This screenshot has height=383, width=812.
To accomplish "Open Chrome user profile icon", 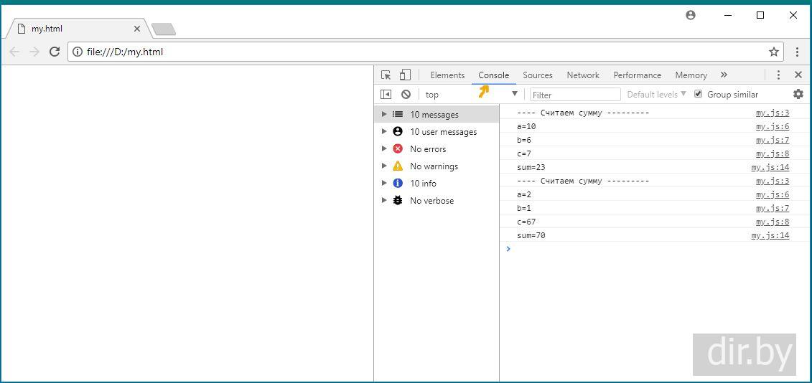I will pyautogui.click(x=691, y=15).
